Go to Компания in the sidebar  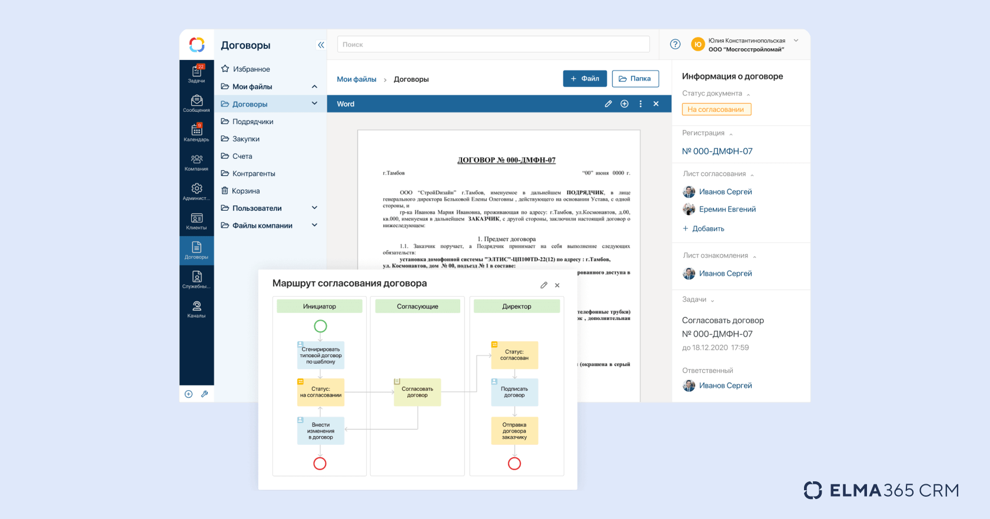pyautogui.click(x=197, y=162)
